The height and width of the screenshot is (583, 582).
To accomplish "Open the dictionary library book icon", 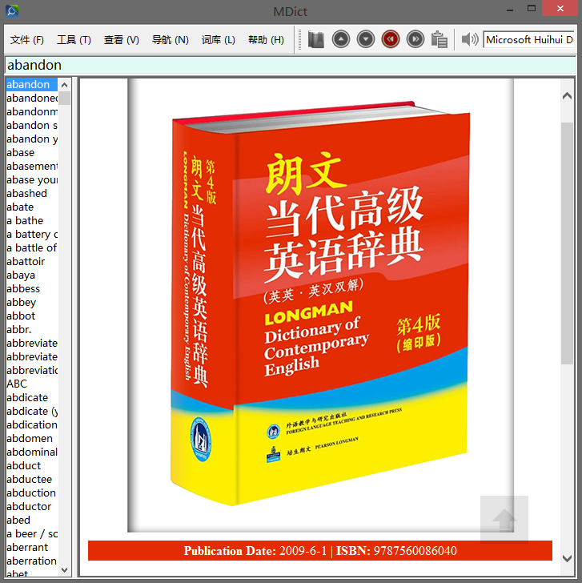I will (x=316, y=39).
